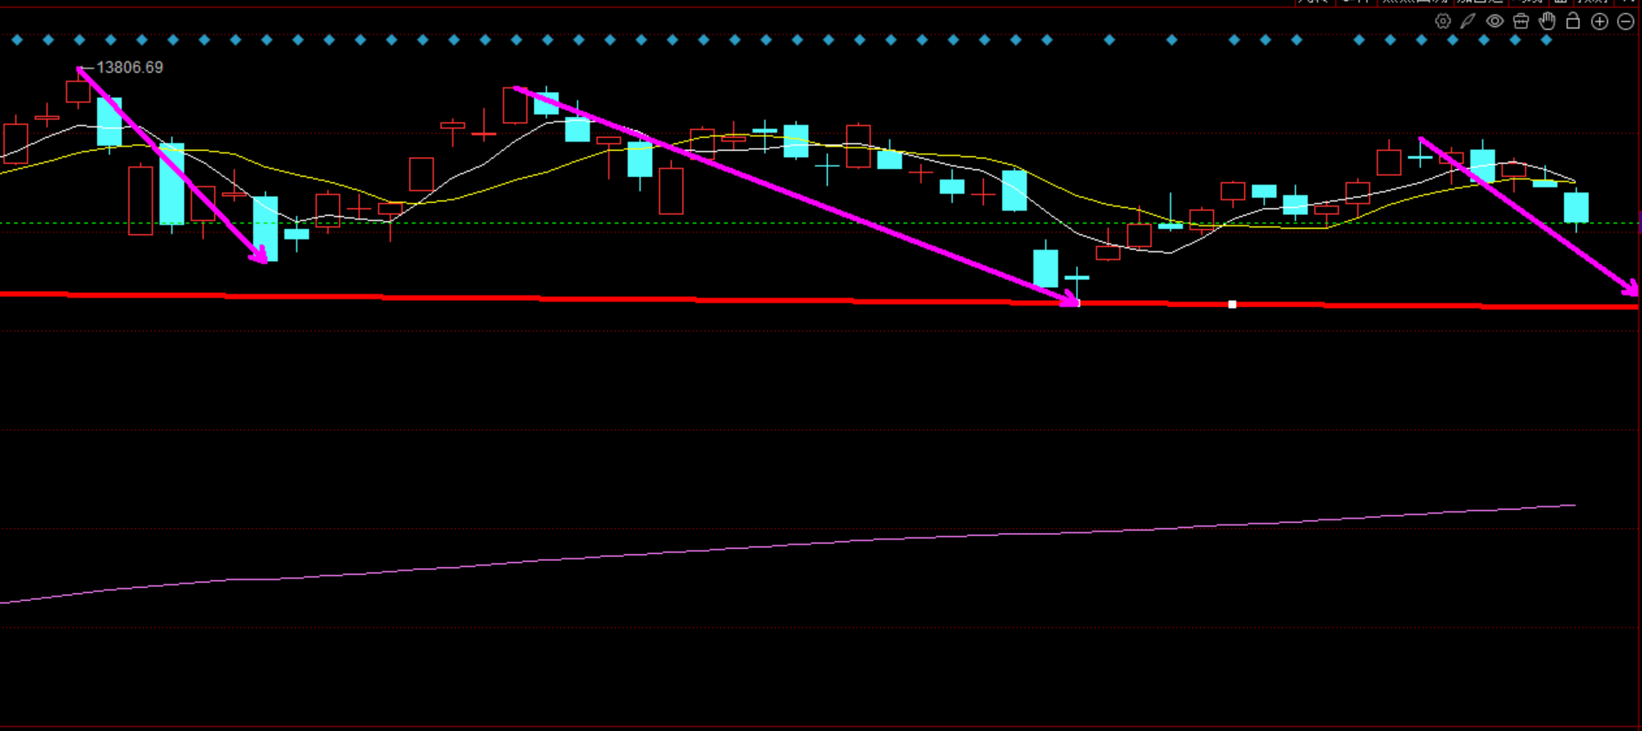Toggle the eye visibility icon
Image resolution: width=1642 pixels, height=731 pixels.
[x=1495, y=22]
